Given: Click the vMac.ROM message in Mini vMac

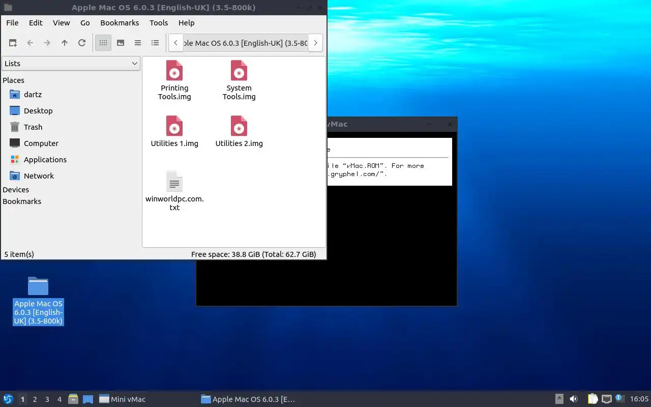Looking at the screenshot, I should (389, 162).
